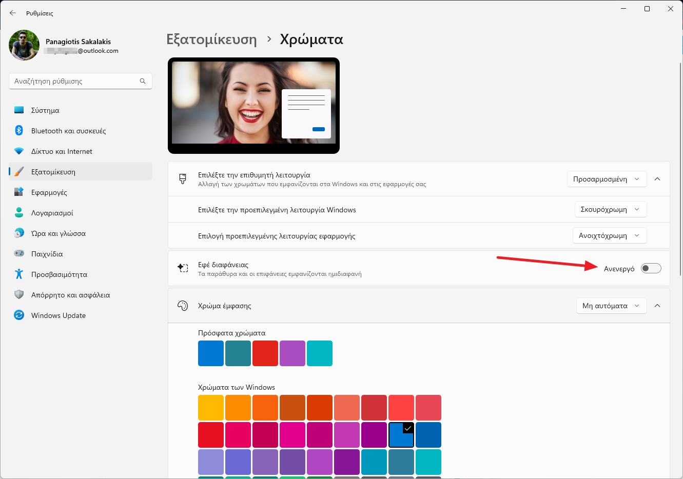Open Σύστημα settings via its display icon
The height and width of the screenshot is (479, 683).
(x=19, y=110)
